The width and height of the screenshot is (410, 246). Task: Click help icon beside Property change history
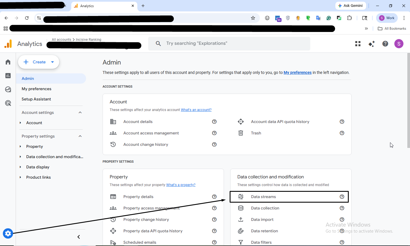[214, 219]
